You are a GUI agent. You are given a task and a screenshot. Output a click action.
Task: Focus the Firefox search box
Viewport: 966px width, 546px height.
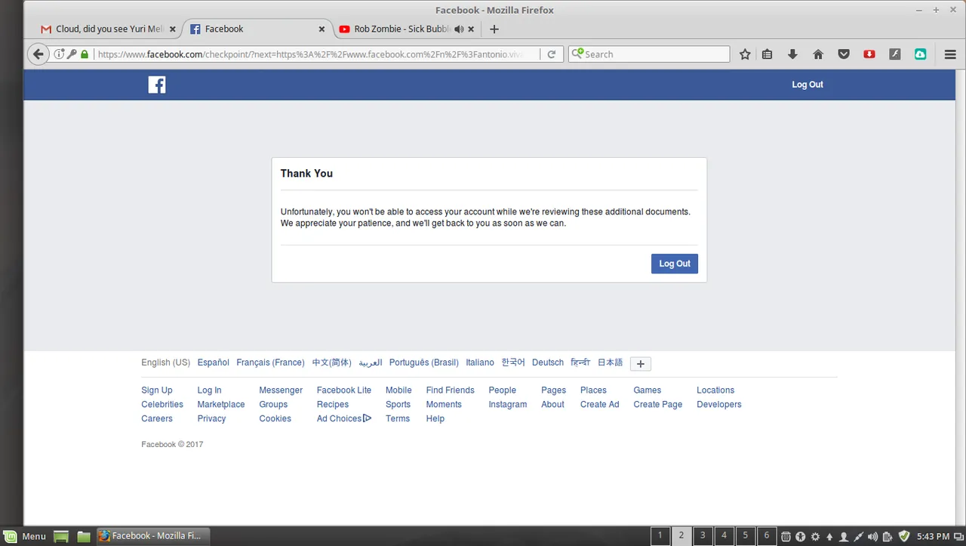point(649,54)
